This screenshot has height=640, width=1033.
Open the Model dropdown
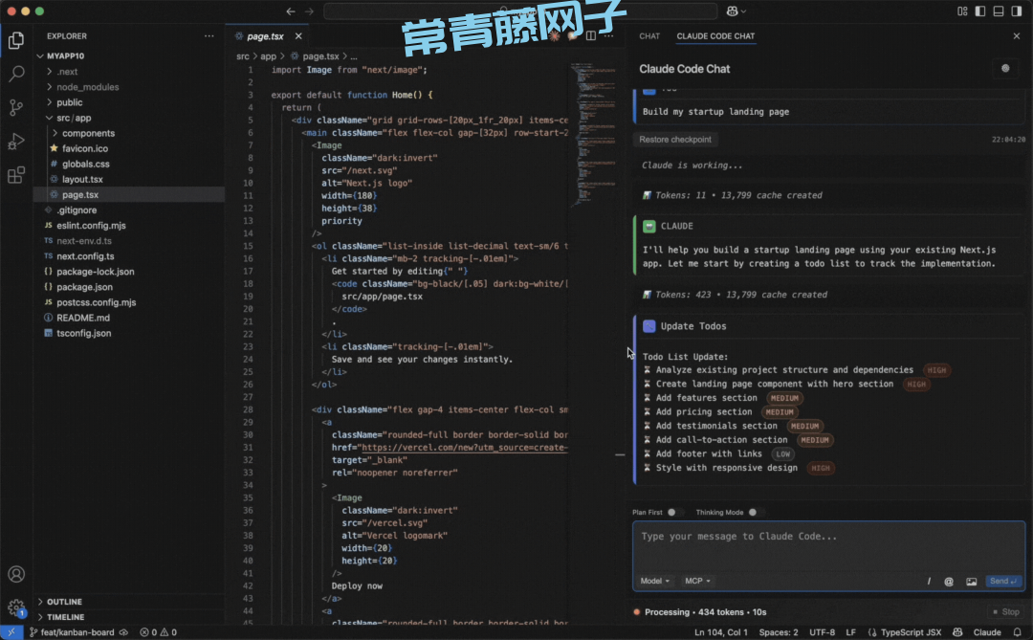tap(654, 581)
